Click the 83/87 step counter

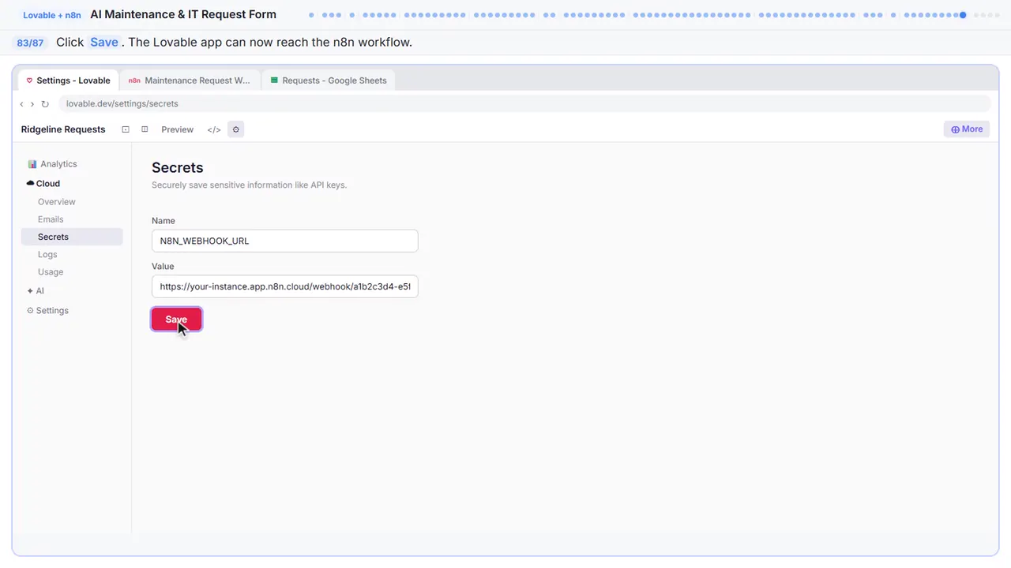(30, 43)
